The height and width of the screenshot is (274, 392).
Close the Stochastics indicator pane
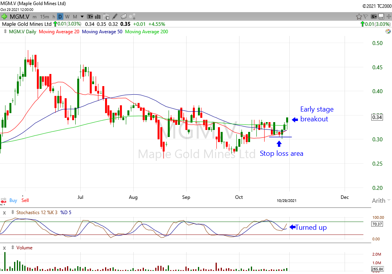coord(4,213)
